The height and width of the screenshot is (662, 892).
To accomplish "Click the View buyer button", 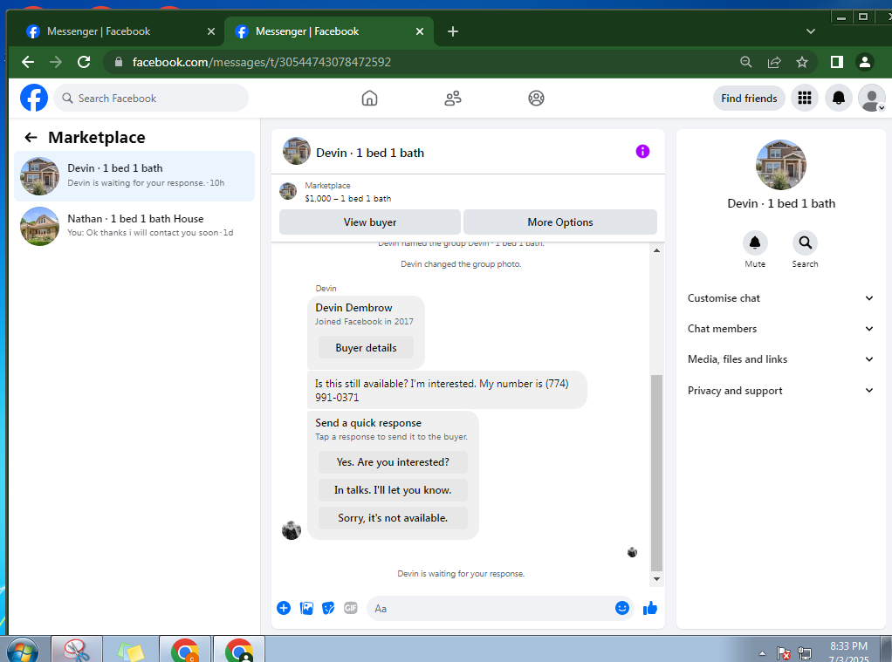I will pos(370,222).
